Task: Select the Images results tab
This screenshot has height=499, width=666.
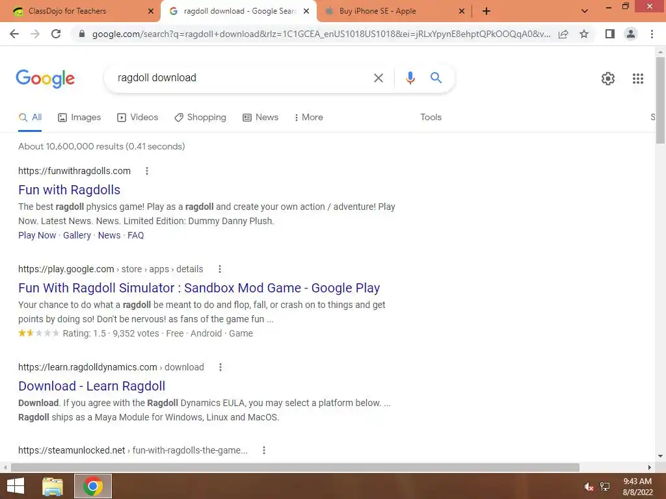Action: [79, 118]
